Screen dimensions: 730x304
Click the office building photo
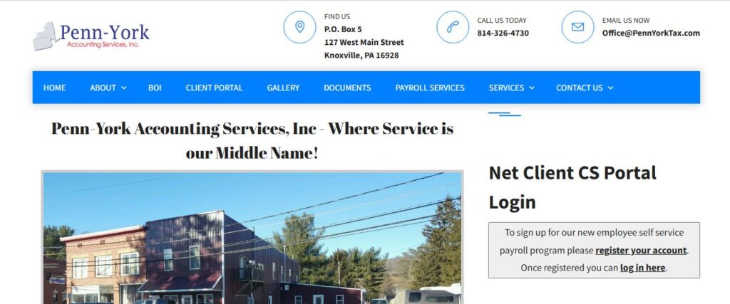tap(252, 238)
